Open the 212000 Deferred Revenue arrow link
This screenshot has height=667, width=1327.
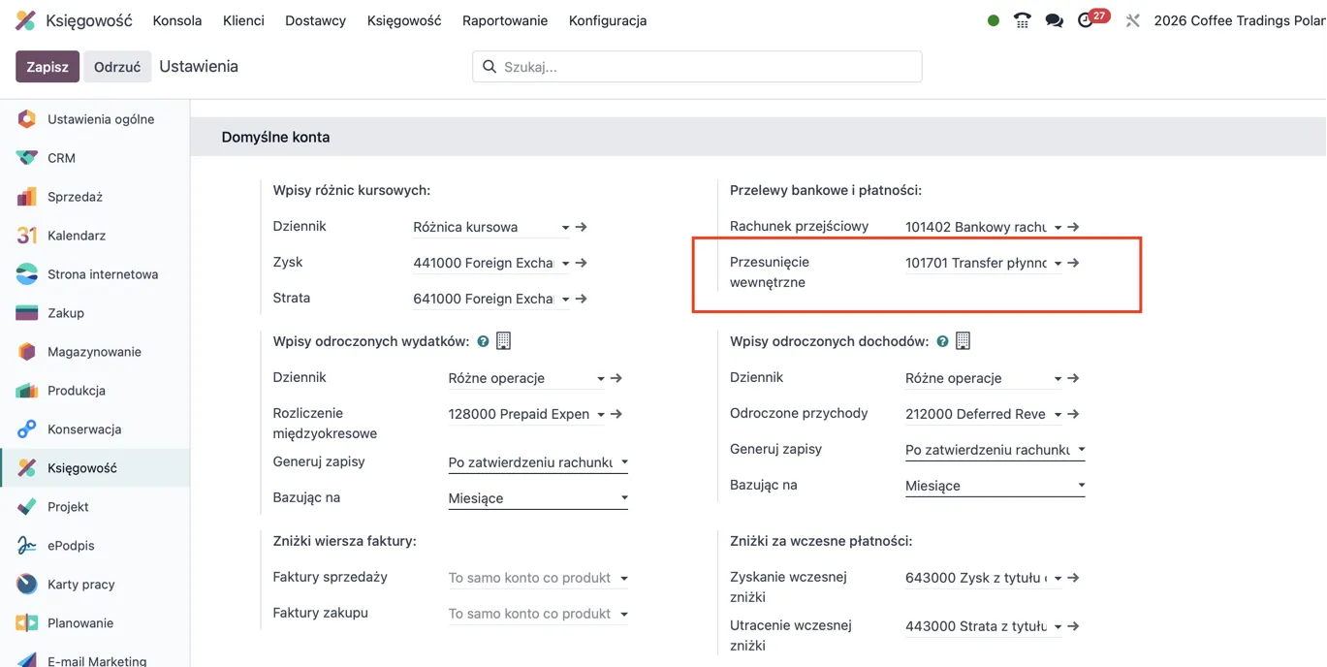[x=1074, y=414]
